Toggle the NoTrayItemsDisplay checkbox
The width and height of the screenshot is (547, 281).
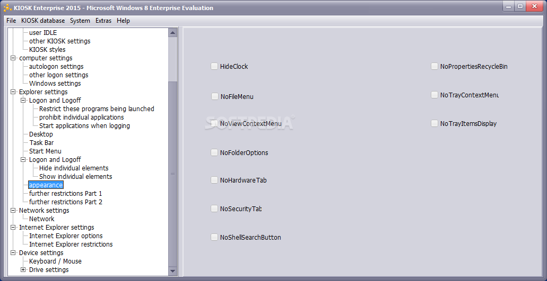435,123
